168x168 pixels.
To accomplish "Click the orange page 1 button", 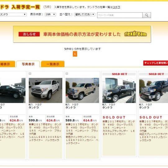I will (75, 54).
